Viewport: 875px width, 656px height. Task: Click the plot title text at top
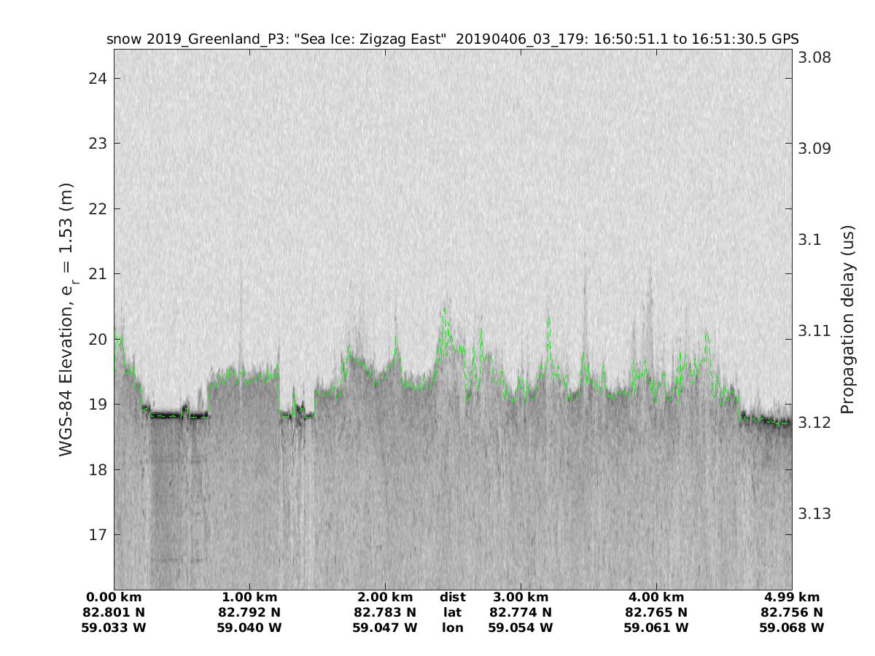coord(452,39)
